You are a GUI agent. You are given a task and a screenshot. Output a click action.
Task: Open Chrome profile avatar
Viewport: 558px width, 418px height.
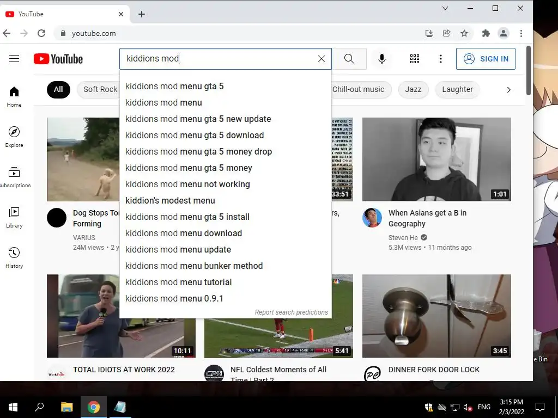[503, 33]
